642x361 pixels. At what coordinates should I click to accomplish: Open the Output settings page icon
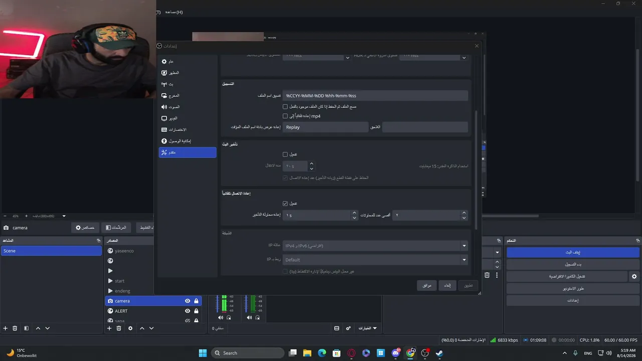pyautogui.click(x=164, y=95)
